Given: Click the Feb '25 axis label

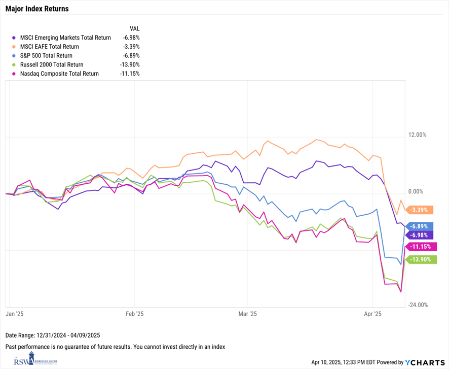Looking at the screenshot, I should pos(134,314).
